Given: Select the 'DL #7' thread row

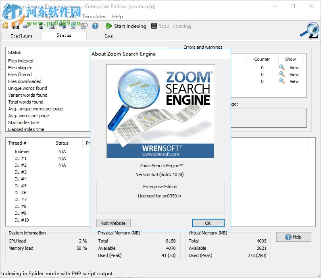Looking at the screenshot, I should [21, 199].
